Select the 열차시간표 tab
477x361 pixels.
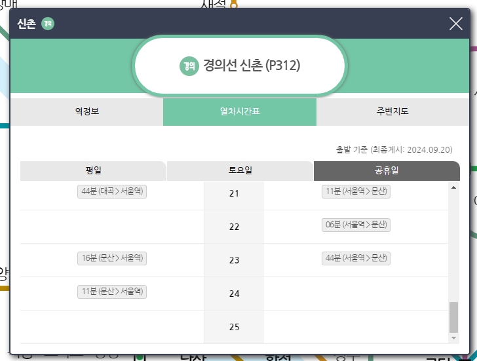(x=240, y=111)
